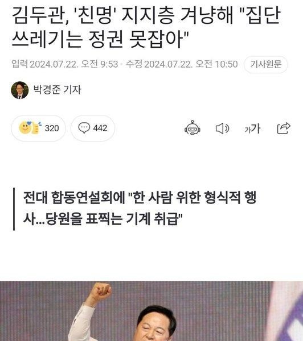Tap the smiley face reaction emoji
303x341 pixels.
(x=25, y=128)
